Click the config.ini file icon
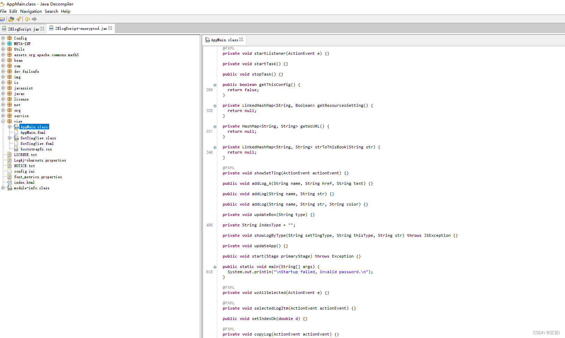Screen dimensions: 565x338 (10, 171)
